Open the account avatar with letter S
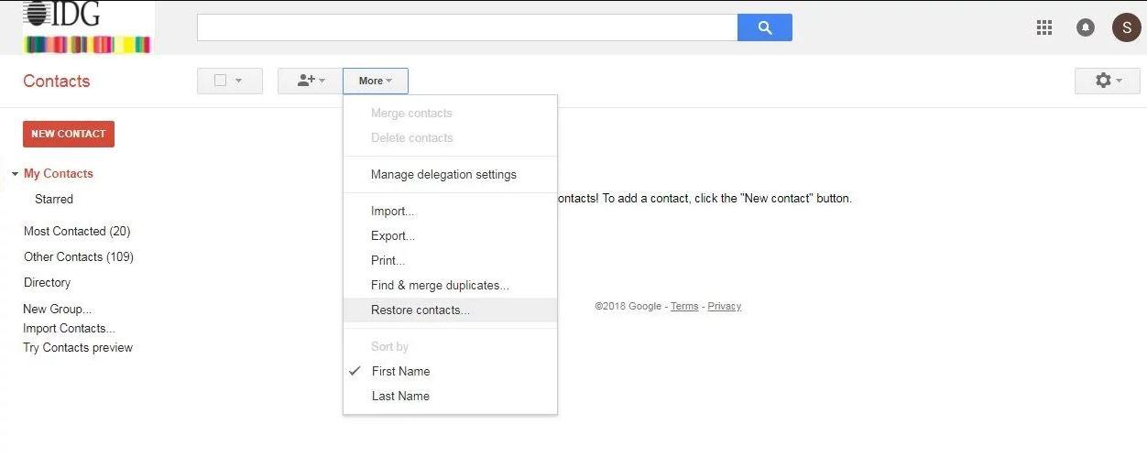The image size is (1147, 457). (x=1126, y=27)
